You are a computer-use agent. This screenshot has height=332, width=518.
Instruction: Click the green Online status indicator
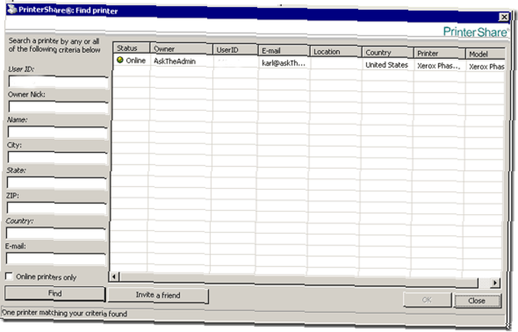click(x=120, y=60)
